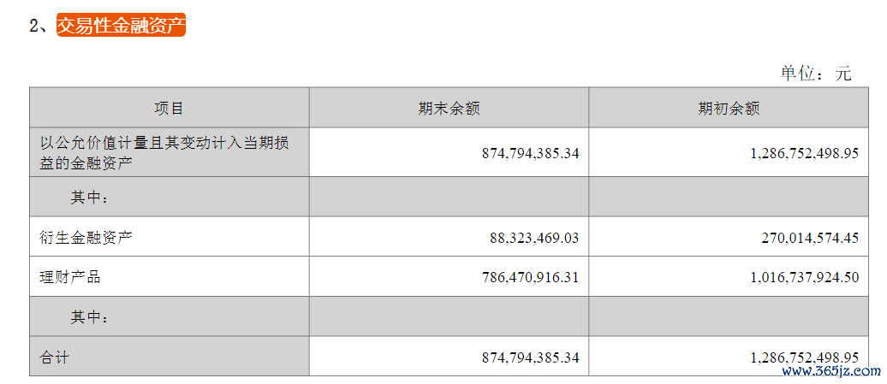Click the 衍生金融资产 row label

click(x=86, y=238)
